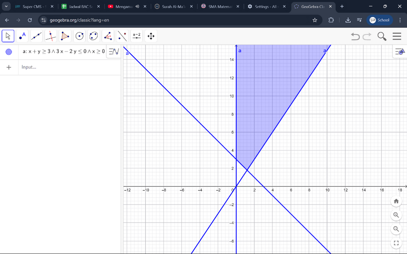Pick the Polygon tool
This screenshot has width=407, height=254.
click(x=65, y=36)
